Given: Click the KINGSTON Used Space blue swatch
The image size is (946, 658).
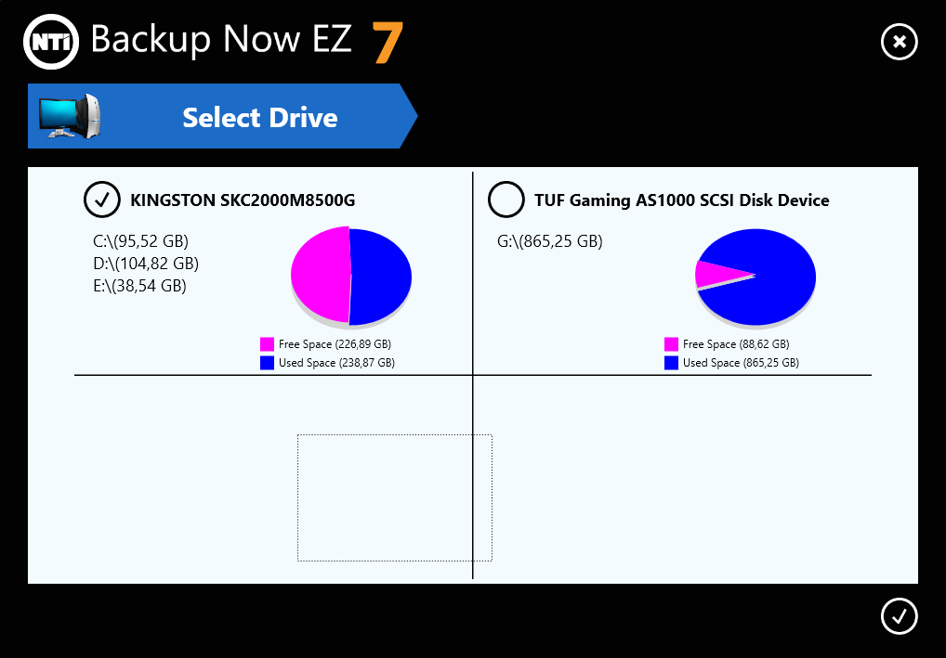Looking at the screenshot, I should point(268,363).
